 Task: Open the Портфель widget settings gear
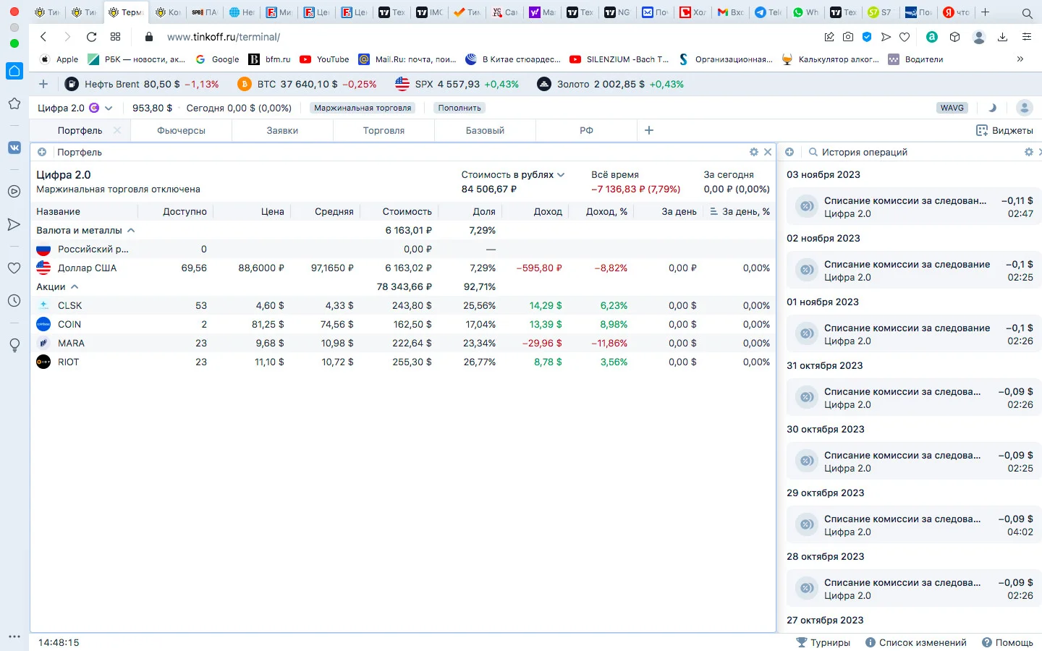[754, 152]
